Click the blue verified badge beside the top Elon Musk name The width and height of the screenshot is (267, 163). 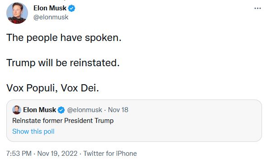click(x=71, y=8)
